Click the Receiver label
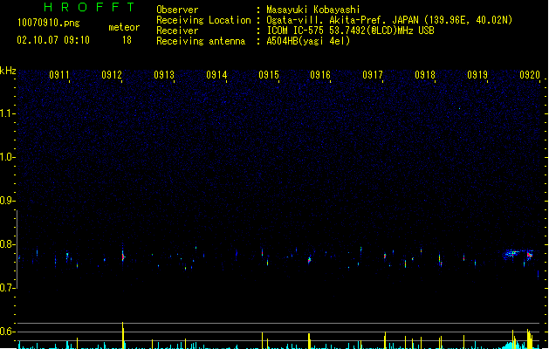The image size is (549, 349). pos(177,31)
